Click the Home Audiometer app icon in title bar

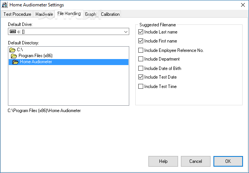coord(5,5)
